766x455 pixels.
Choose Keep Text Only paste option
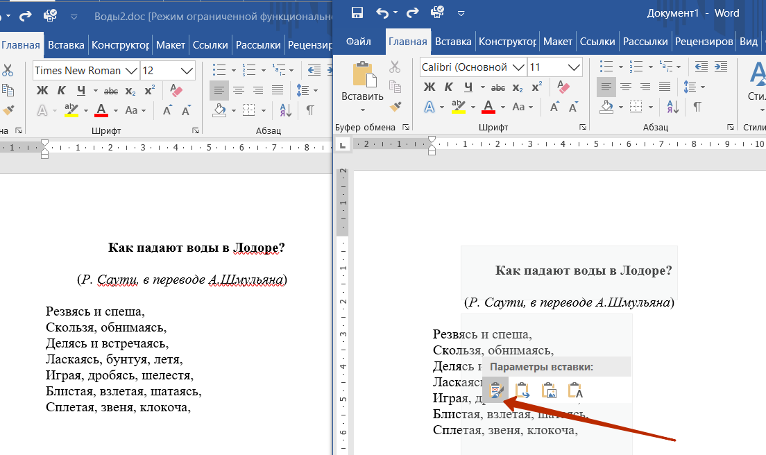point(575,390)
